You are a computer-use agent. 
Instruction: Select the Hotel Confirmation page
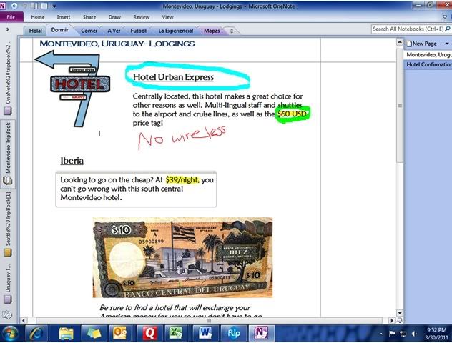[428, 64]
